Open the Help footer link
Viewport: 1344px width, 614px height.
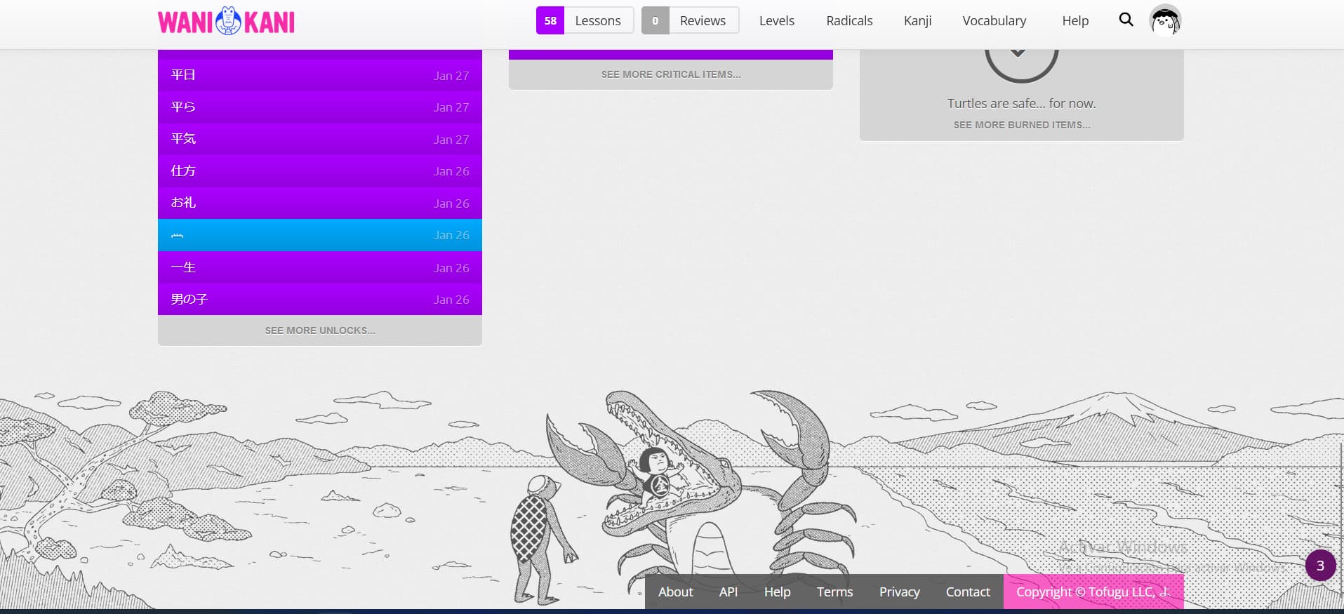click(777, 592)
